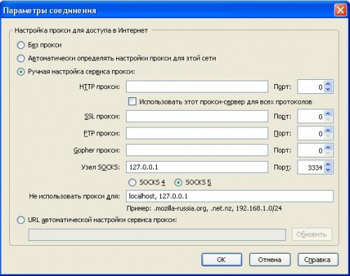Increase SSL proxy port with up arrow
Image resolution: width=350 pixels, height=276 pixels.
[x=328, y=113]
